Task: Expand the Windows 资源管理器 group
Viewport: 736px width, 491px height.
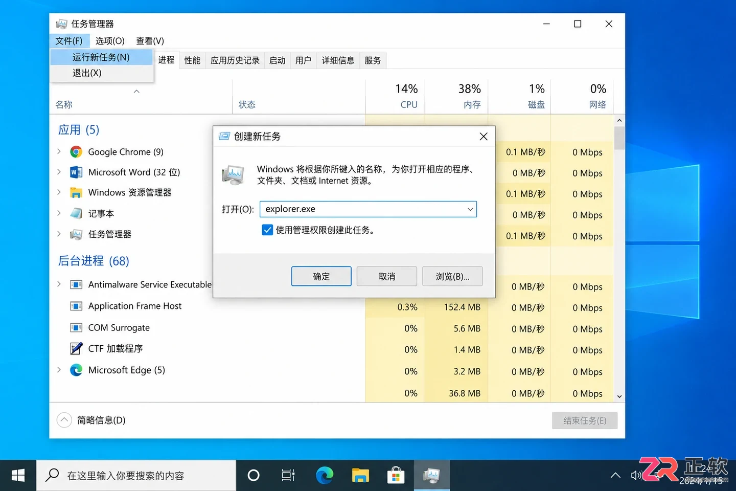Action: pos(59,192)
